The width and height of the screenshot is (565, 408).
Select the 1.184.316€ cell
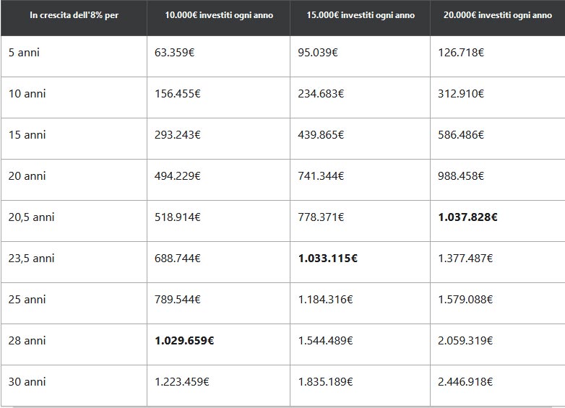[x=325, y=299]
